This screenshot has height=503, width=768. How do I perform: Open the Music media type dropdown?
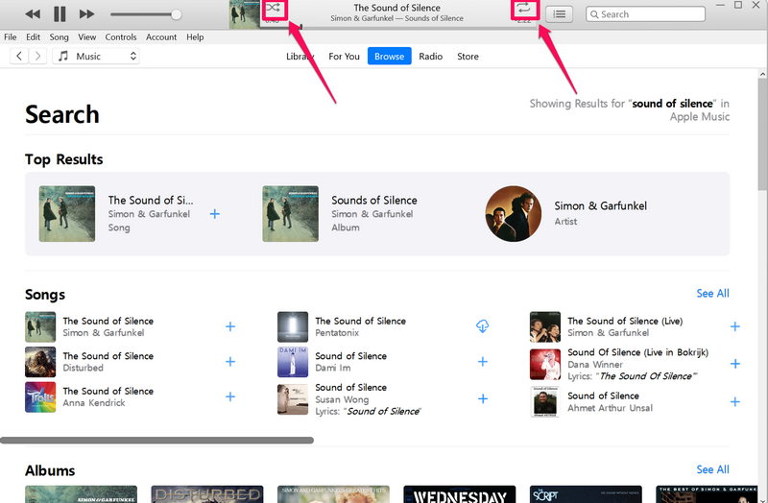(96, 57)
